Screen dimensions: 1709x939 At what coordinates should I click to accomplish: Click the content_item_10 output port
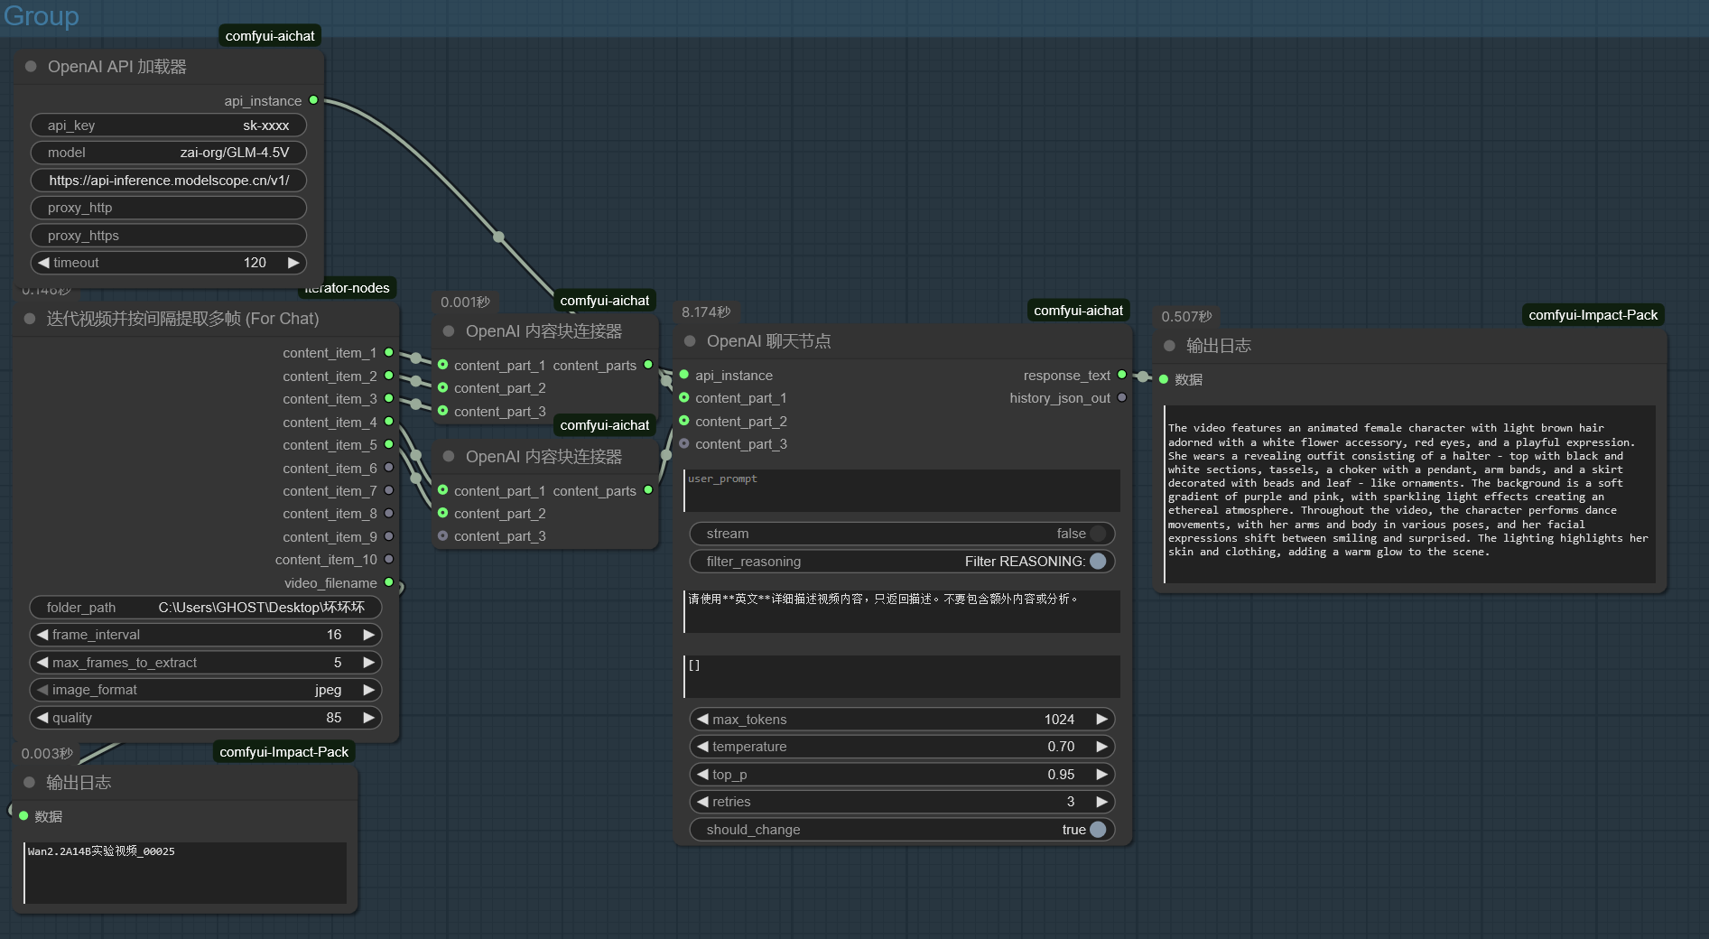[389, 560]
